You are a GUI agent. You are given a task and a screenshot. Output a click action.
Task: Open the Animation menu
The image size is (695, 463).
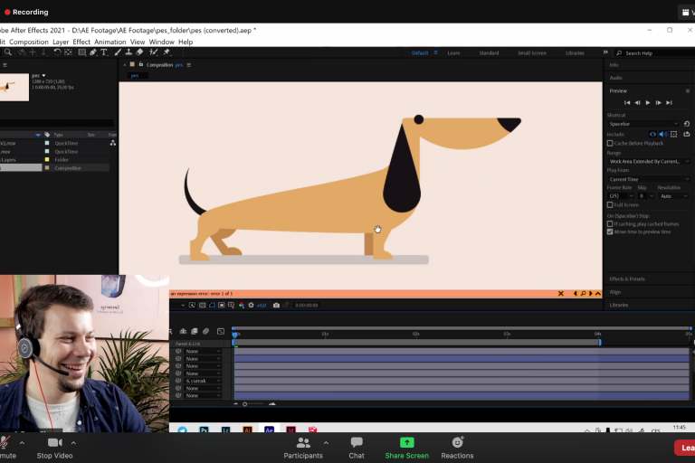pos(110,42)
